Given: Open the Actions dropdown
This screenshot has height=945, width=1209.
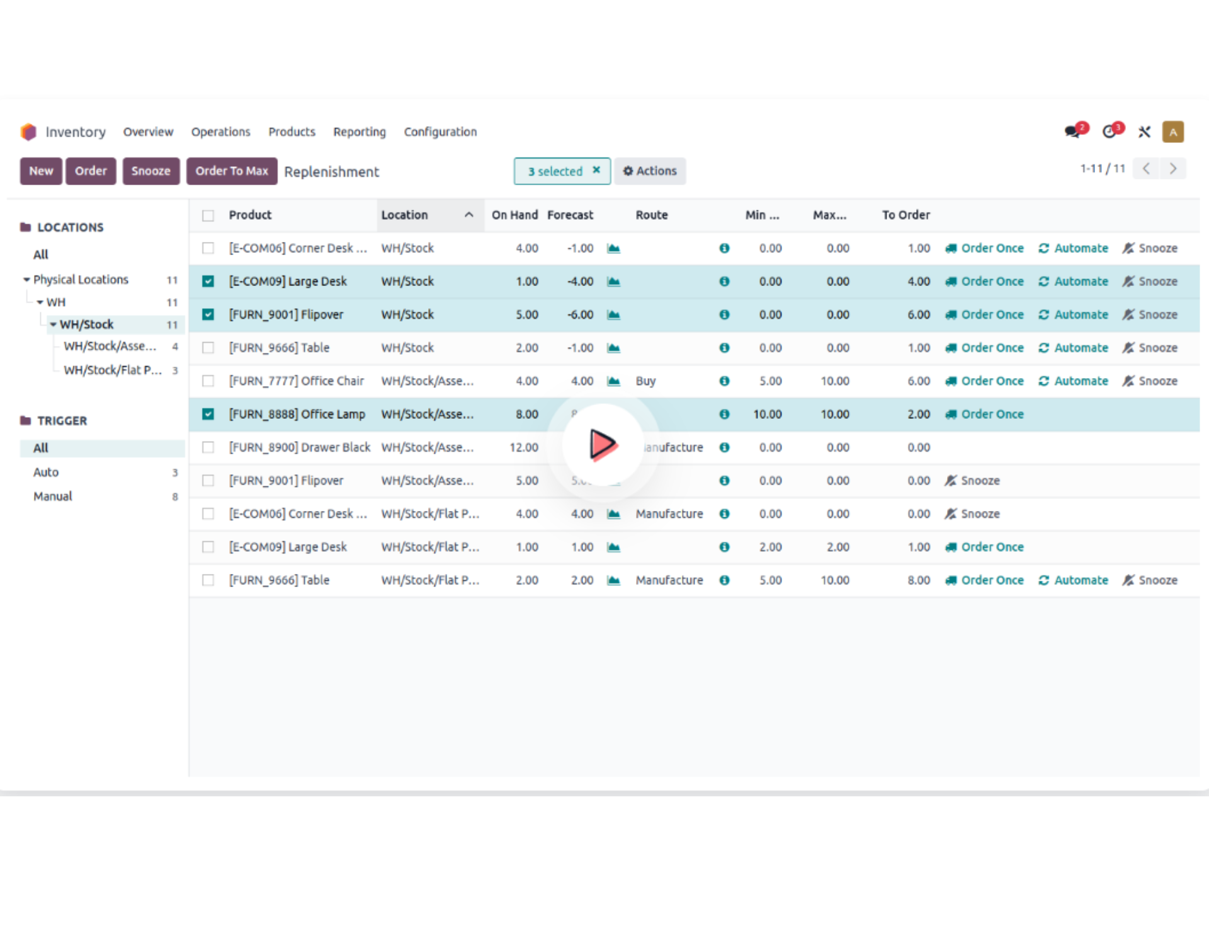Looking at the screenshot, I should coord(650,171).
